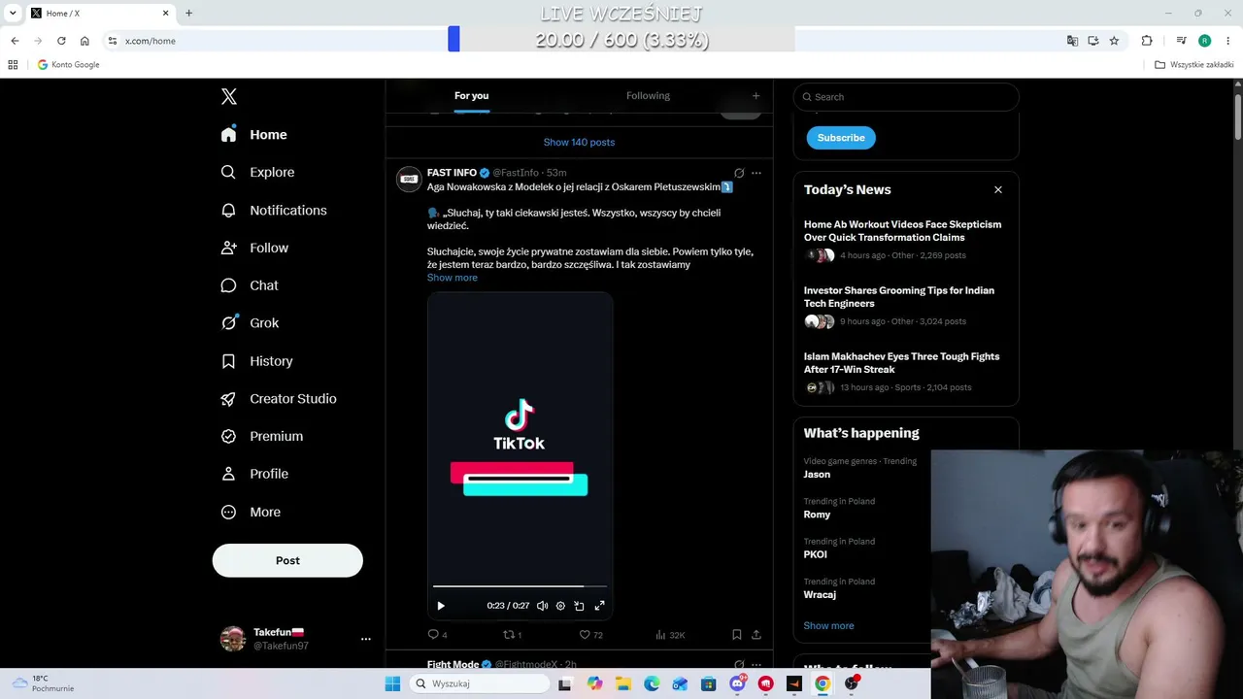Click the Post button
The image size is (1243, 699).
pyautogui.click(x=287, y=560)
